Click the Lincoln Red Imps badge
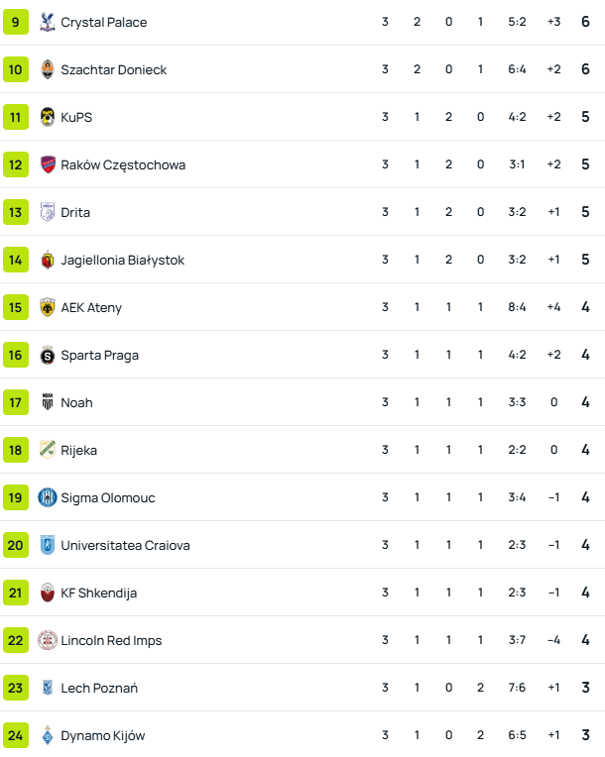Image resolution: width=605 pixels, height=757 pixels. point(48,640)
